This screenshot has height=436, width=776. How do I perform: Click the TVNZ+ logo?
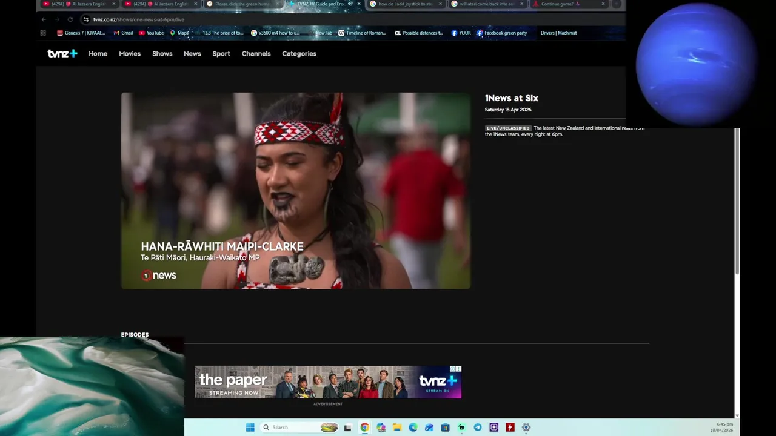coord(62,54)
